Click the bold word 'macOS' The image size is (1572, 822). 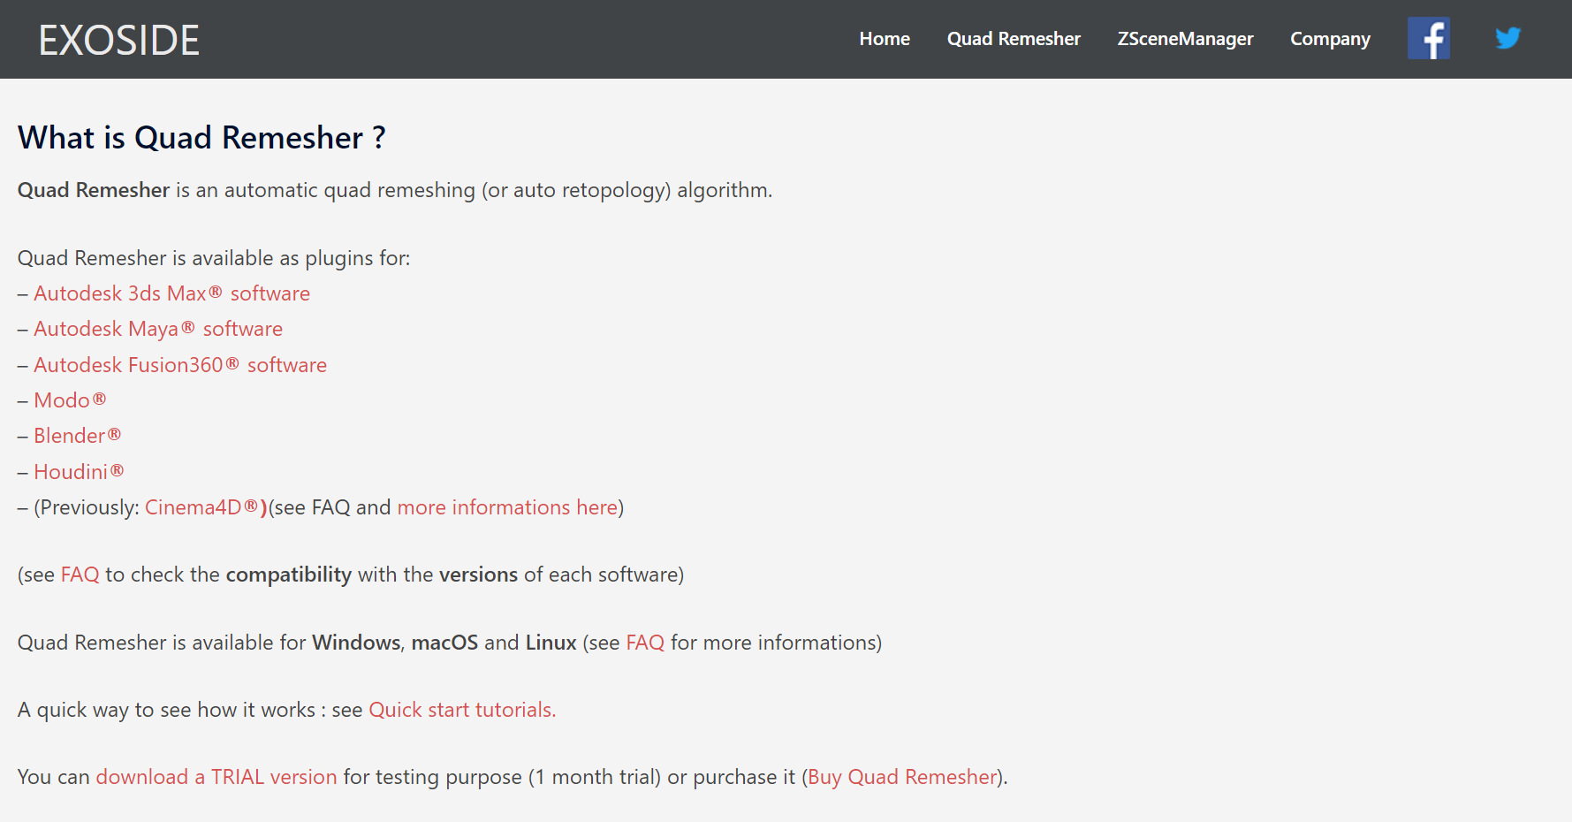pyautogui.click(x=444, y=643)
